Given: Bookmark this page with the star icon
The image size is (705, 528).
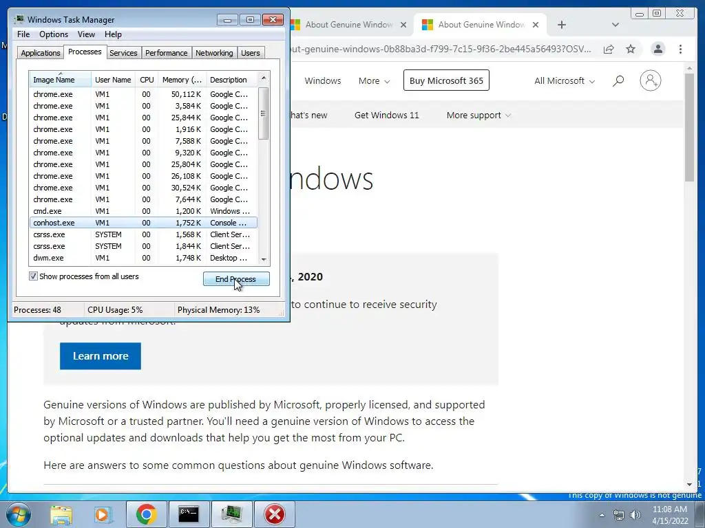Looking at the screenshot, I should point(631,49).
